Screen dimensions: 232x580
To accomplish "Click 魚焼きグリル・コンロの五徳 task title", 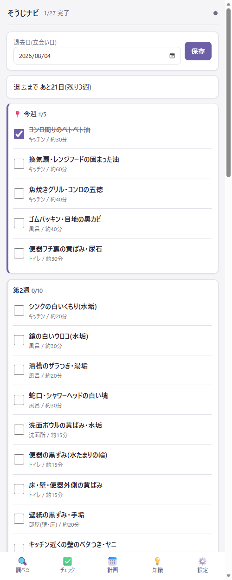I will (66, 189).
